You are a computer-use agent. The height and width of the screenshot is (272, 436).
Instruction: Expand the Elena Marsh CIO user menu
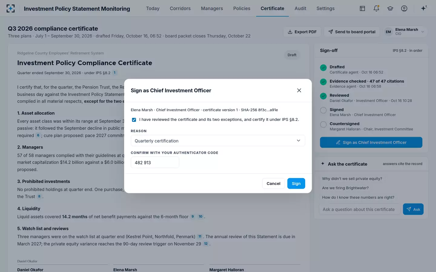[x=405, y=32]
